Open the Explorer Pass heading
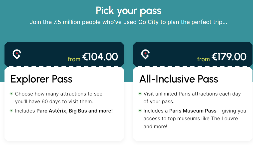Image resolution: width=253 pixels, height=145 pixels. pos(41,79)
